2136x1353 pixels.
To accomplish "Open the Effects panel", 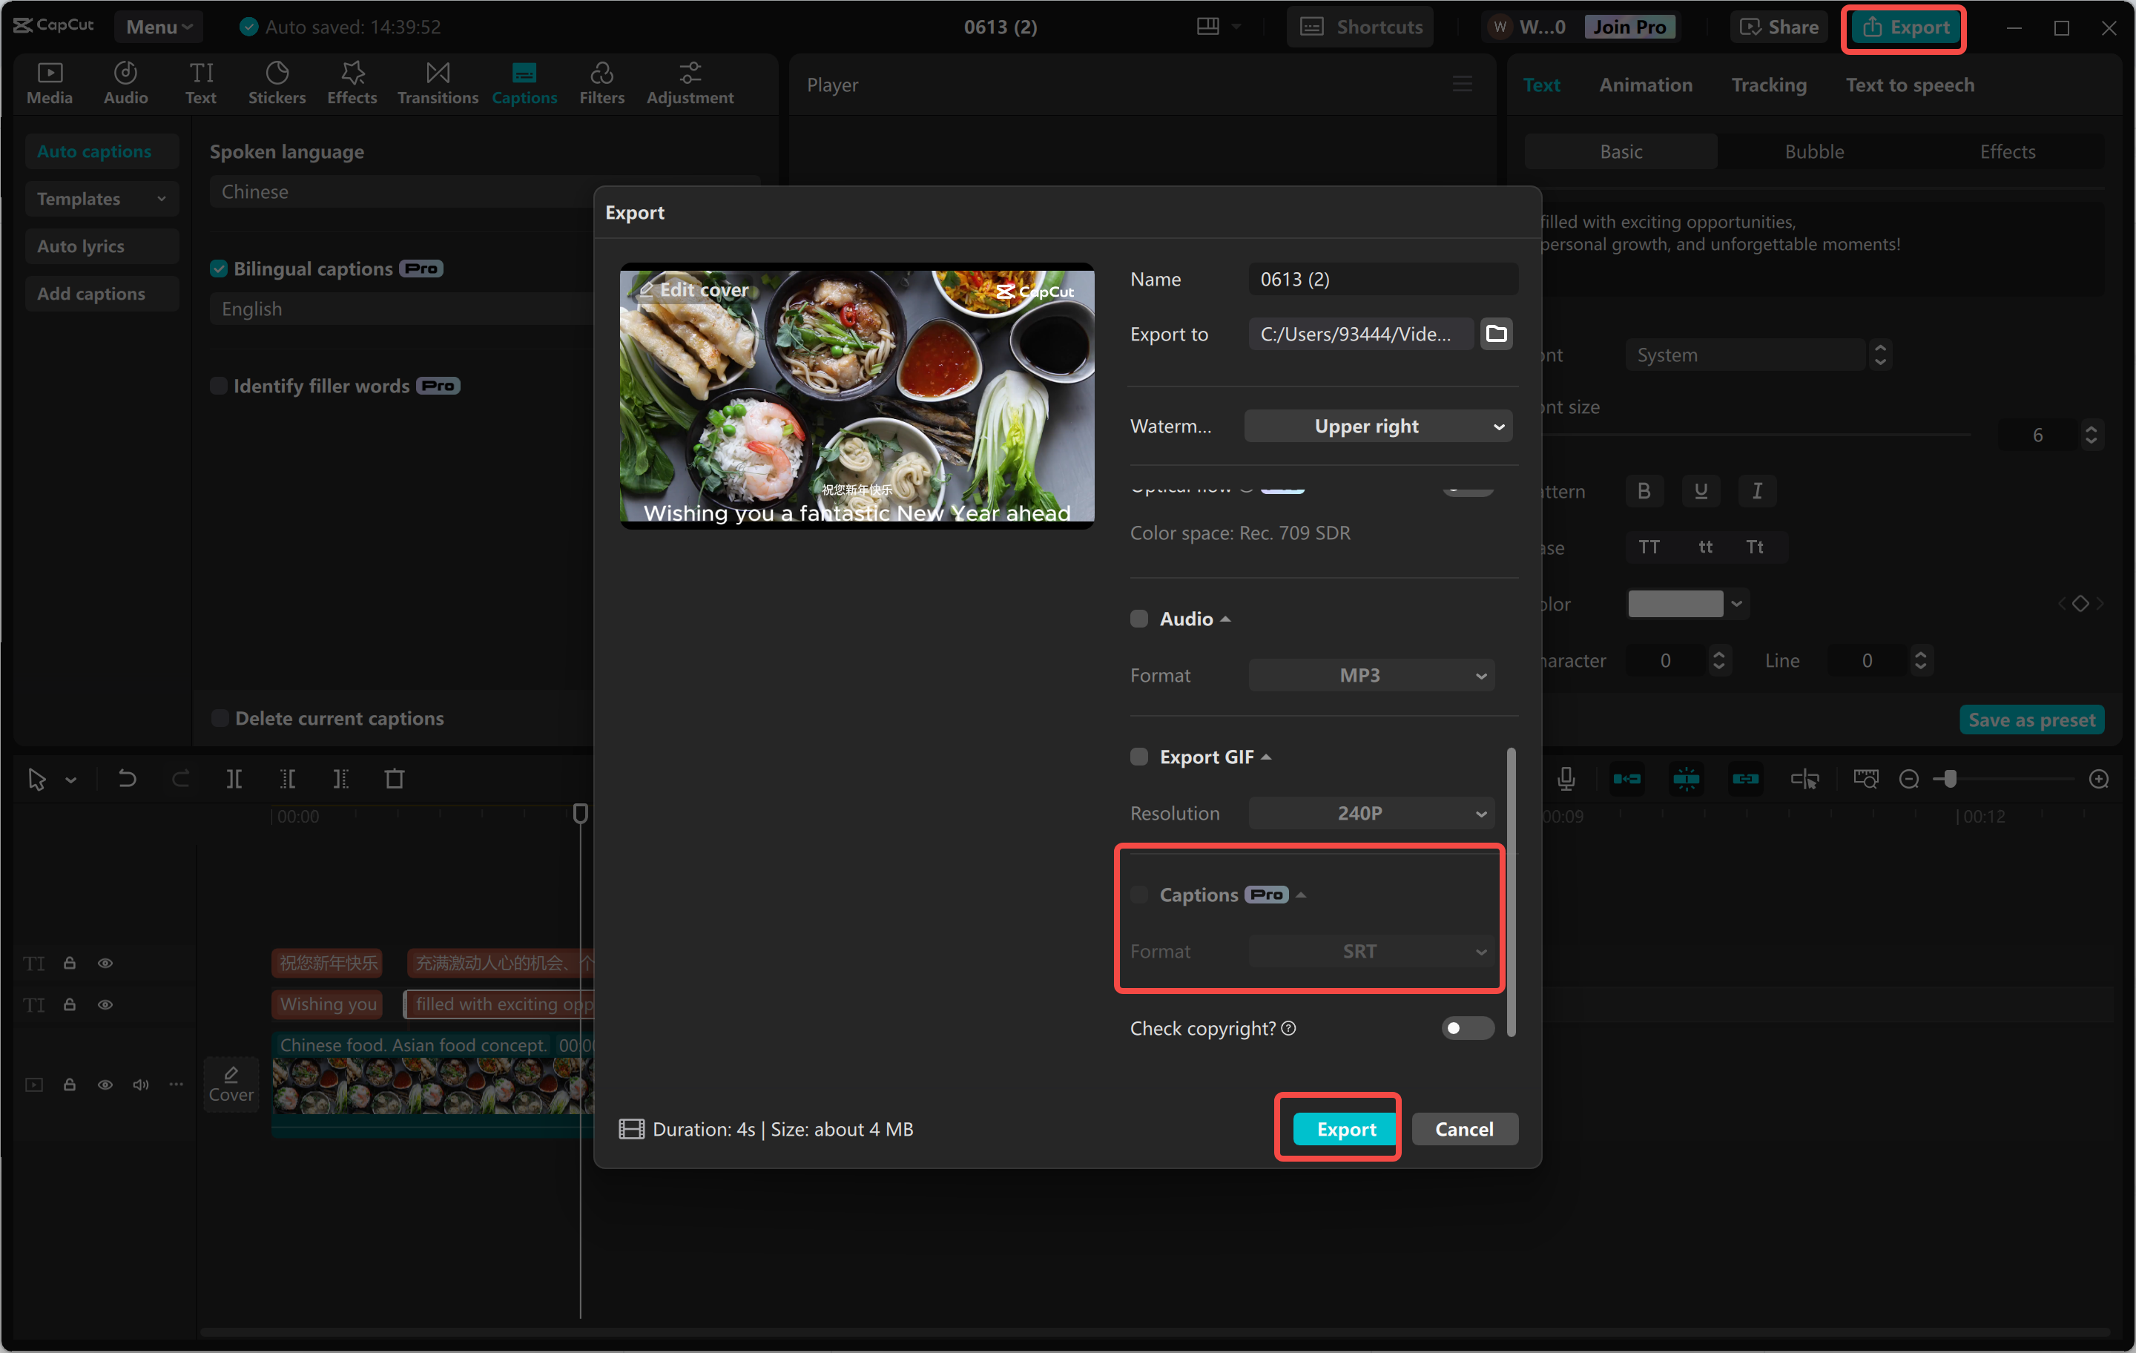I will point(352,83).
